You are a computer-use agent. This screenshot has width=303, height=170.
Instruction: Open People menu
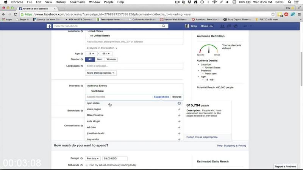(x=109, y=2)
